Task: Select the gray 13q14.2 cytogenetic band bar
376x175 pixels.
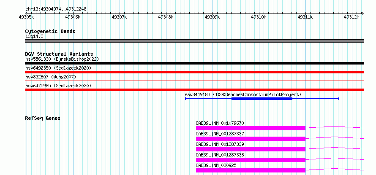Action: pyautogui.click(x=194, y=41)
